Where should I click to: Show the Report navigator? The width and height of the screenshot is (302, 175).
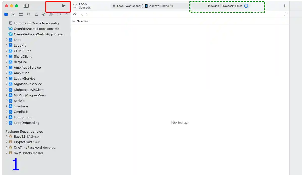pos(66,14)
